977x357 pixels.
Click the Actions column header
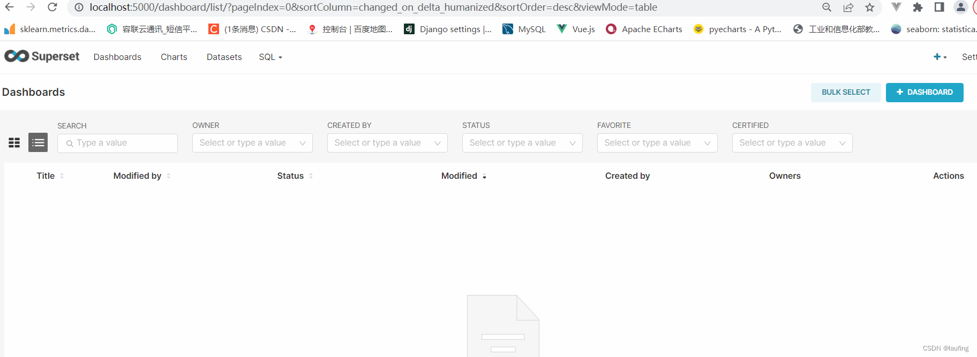click(x=948, y=176)
